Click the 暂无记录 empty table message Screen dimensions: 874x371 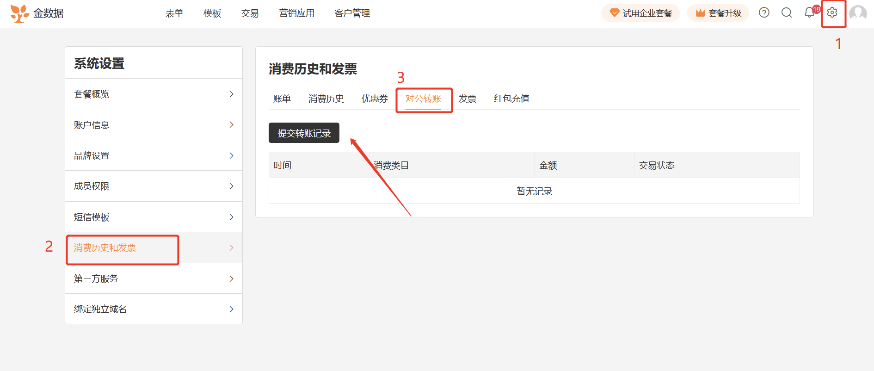tap(534, 191)
